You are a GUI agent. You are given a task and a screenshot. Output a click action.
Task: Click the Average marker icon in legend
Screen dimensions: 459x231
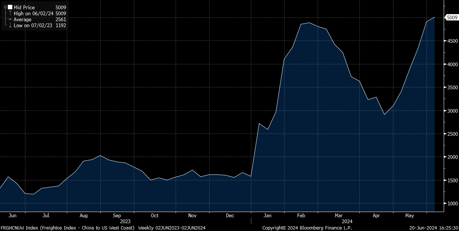tap(10, 19)
